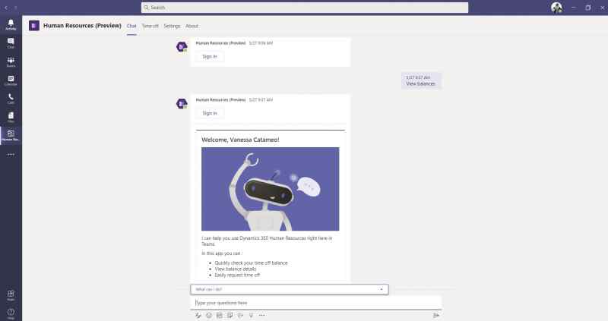Screen dimensions: 608x321
Task: Minimize the Teams window
Action: pyautogui.click(x=574, y=8)
